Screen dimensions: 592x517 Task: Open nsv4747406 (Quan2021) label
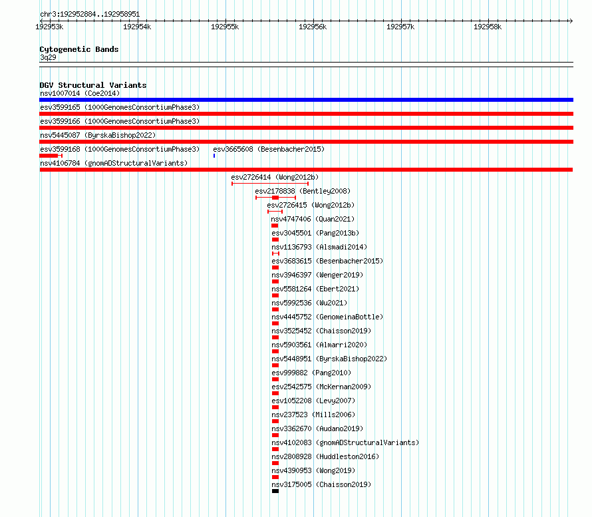pos(313,219)
